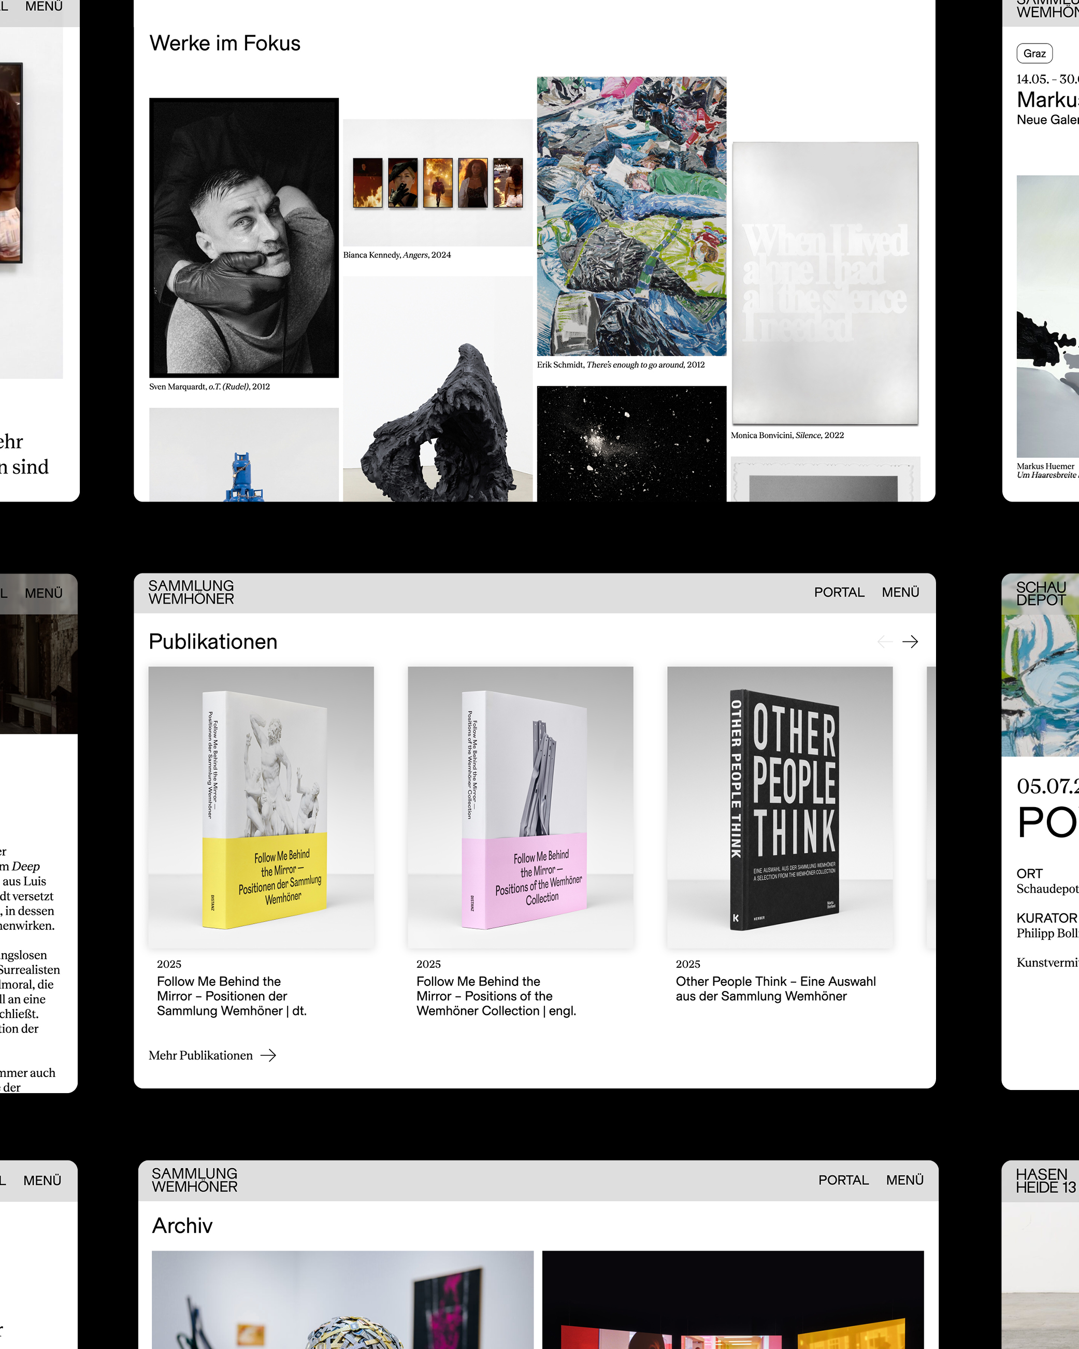
Task: Open Erik Schmidt There's enough to go around painting
Action: (632, 217)
